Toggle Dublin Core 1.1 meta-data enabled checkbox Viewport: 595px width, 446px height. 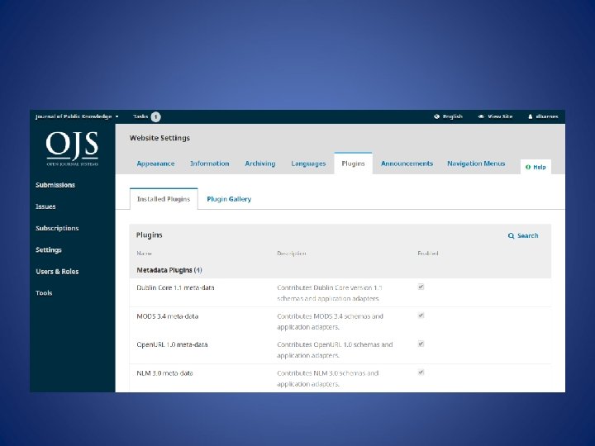tap(421, 287)
